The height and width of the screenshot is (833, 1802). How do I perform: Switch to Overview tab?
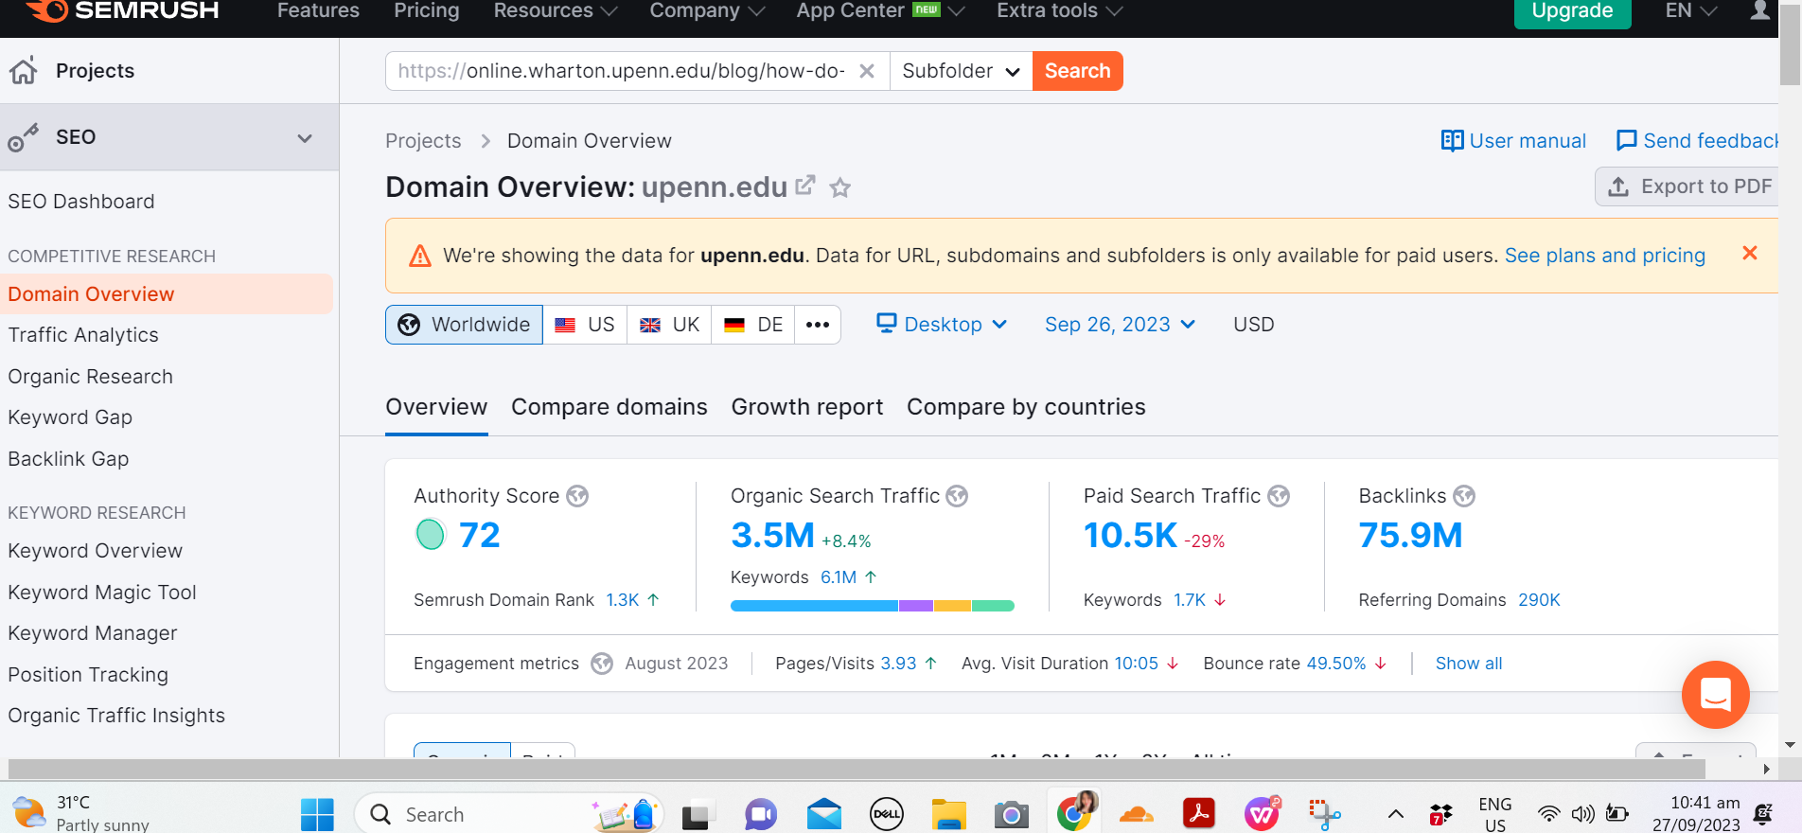pyautogui.click(x=436, y=407)
